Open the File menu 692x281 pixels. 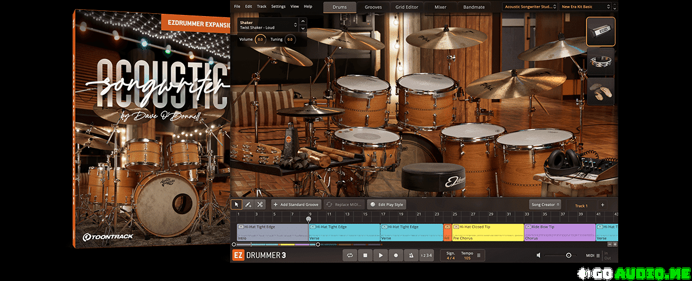237,6
